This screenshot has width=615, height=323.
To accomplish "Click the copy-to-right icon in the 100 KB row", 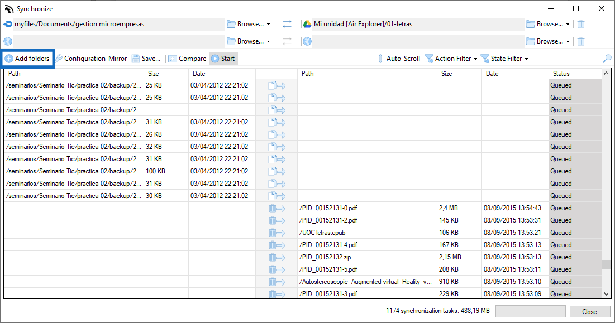I will 277,171.
